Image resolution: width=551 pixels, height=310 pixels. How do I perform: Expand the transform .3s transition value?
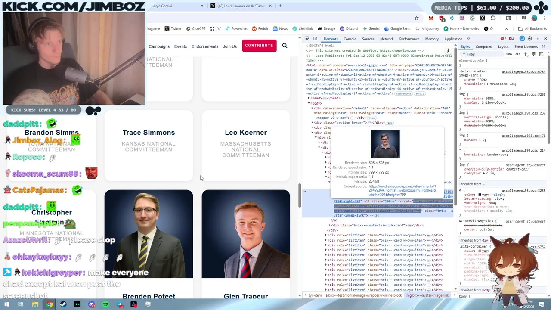(x=488, y=84)
